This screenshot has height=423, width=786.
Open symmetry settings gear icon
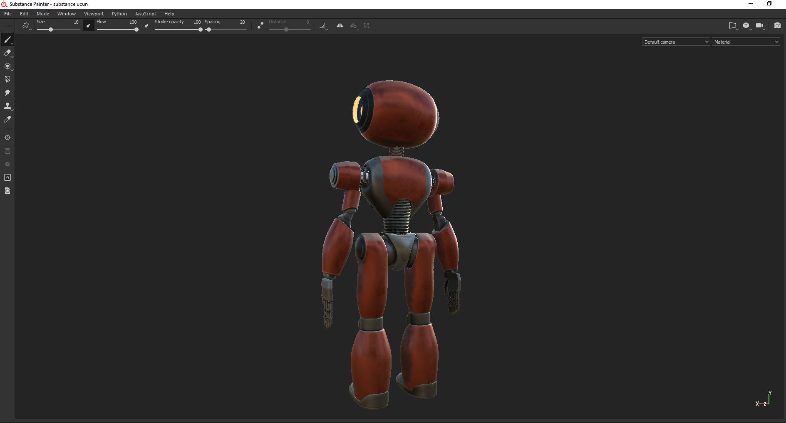354,26
